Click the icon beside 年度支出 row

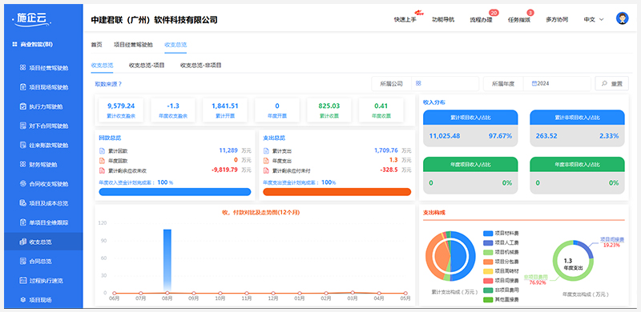(266, 161)
